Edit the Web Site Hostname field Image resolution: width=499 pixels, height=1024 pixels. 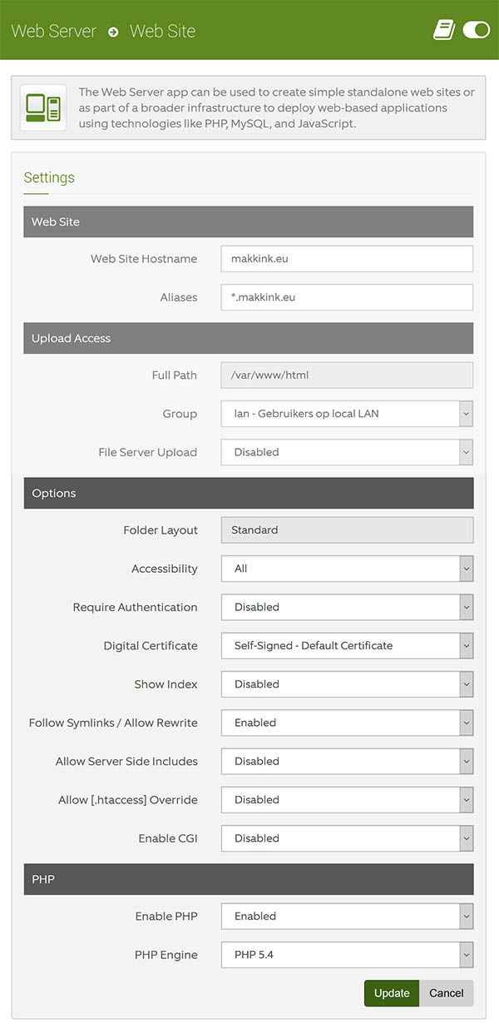[347, 259]
